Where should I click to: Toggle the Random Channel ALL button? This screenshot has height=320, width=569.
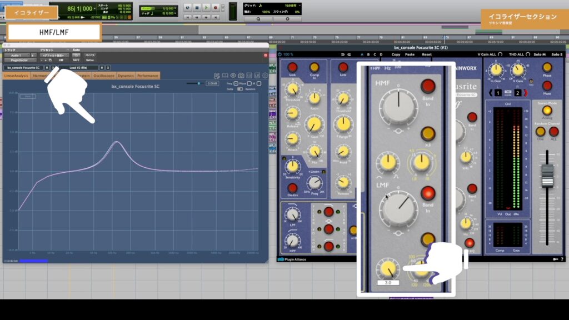click(554, 131)
